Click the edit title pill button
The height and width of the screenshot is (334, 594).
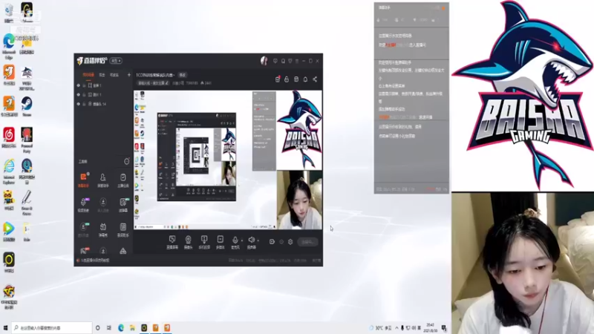pyautogui.click(x=183, y=75)
